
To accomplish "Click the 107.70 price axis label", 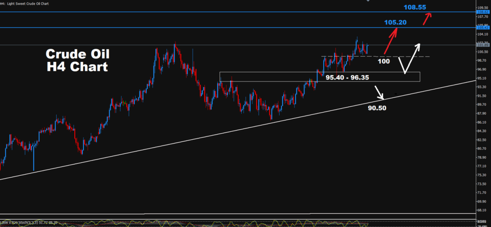I will click(x=482, y=16).
